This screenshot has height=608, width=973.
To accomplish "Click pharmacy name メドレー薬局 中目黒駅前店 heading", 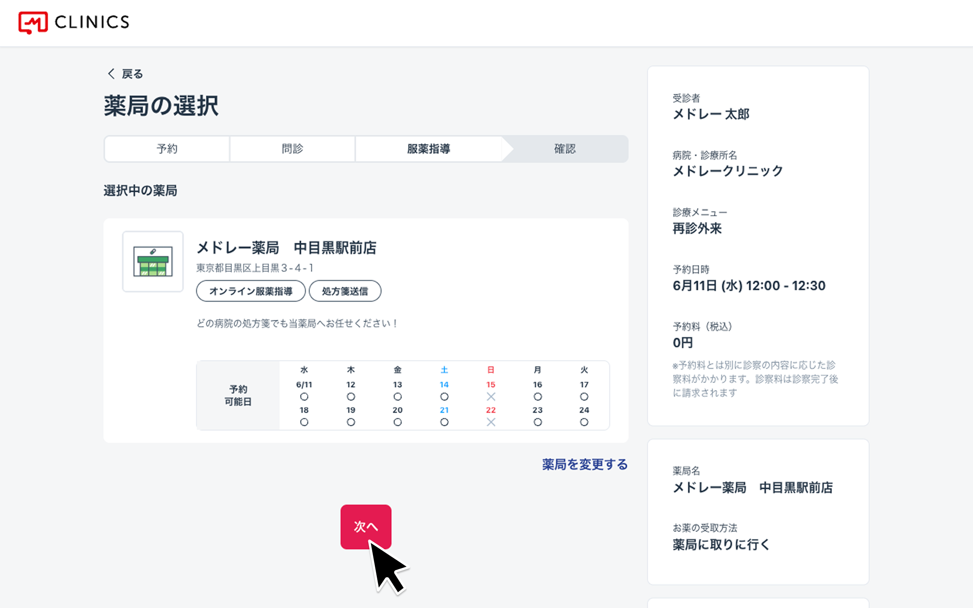I will [x=286, y=248].
